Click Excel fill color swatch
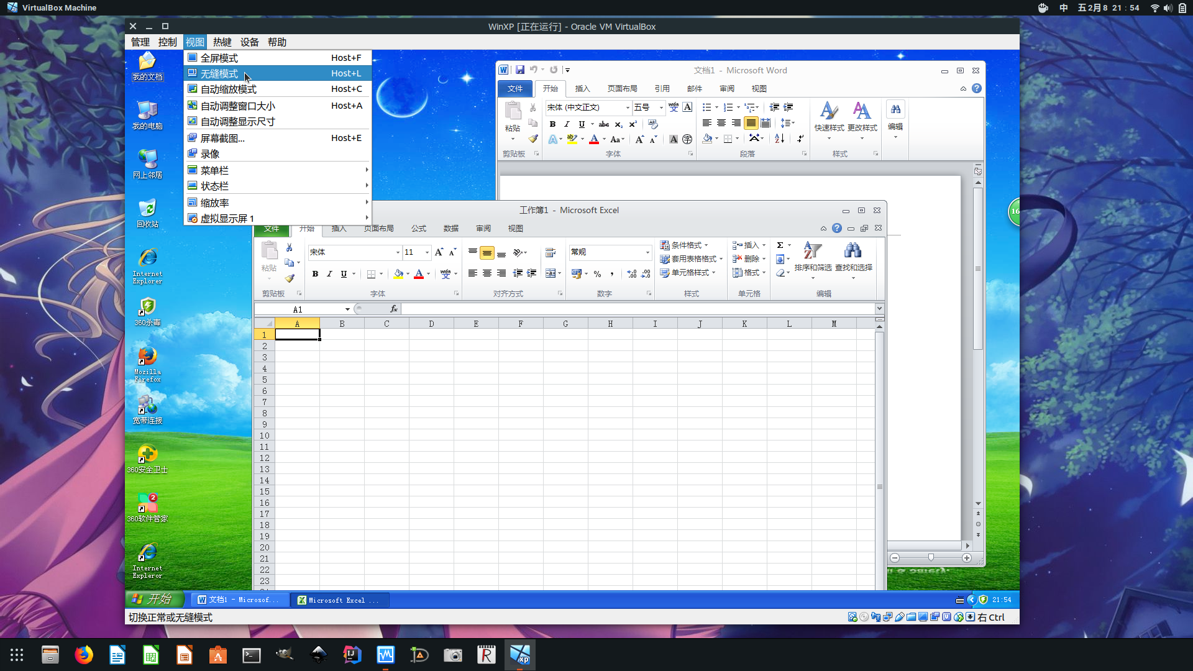Image resolution: width=1193 pixels, height=671 pixels. point(398,274)
